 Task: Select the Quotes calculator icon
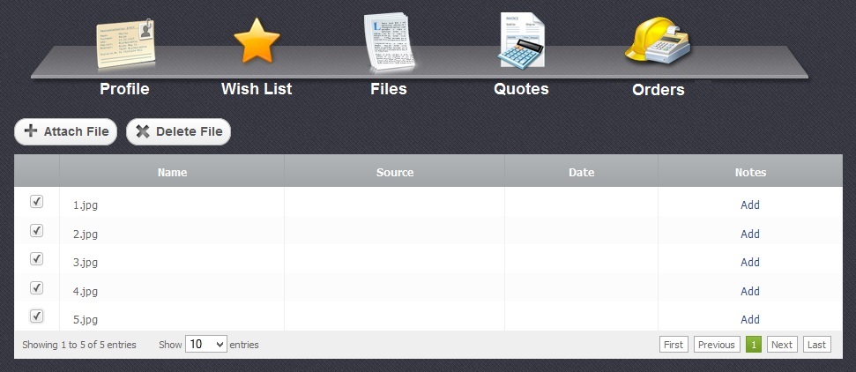521,41
